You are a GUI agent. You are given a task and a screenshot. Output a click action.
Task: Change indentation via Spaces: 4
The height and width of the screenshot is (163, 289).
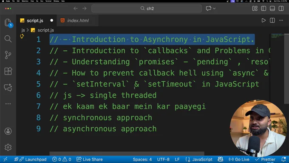click(142, 159)
